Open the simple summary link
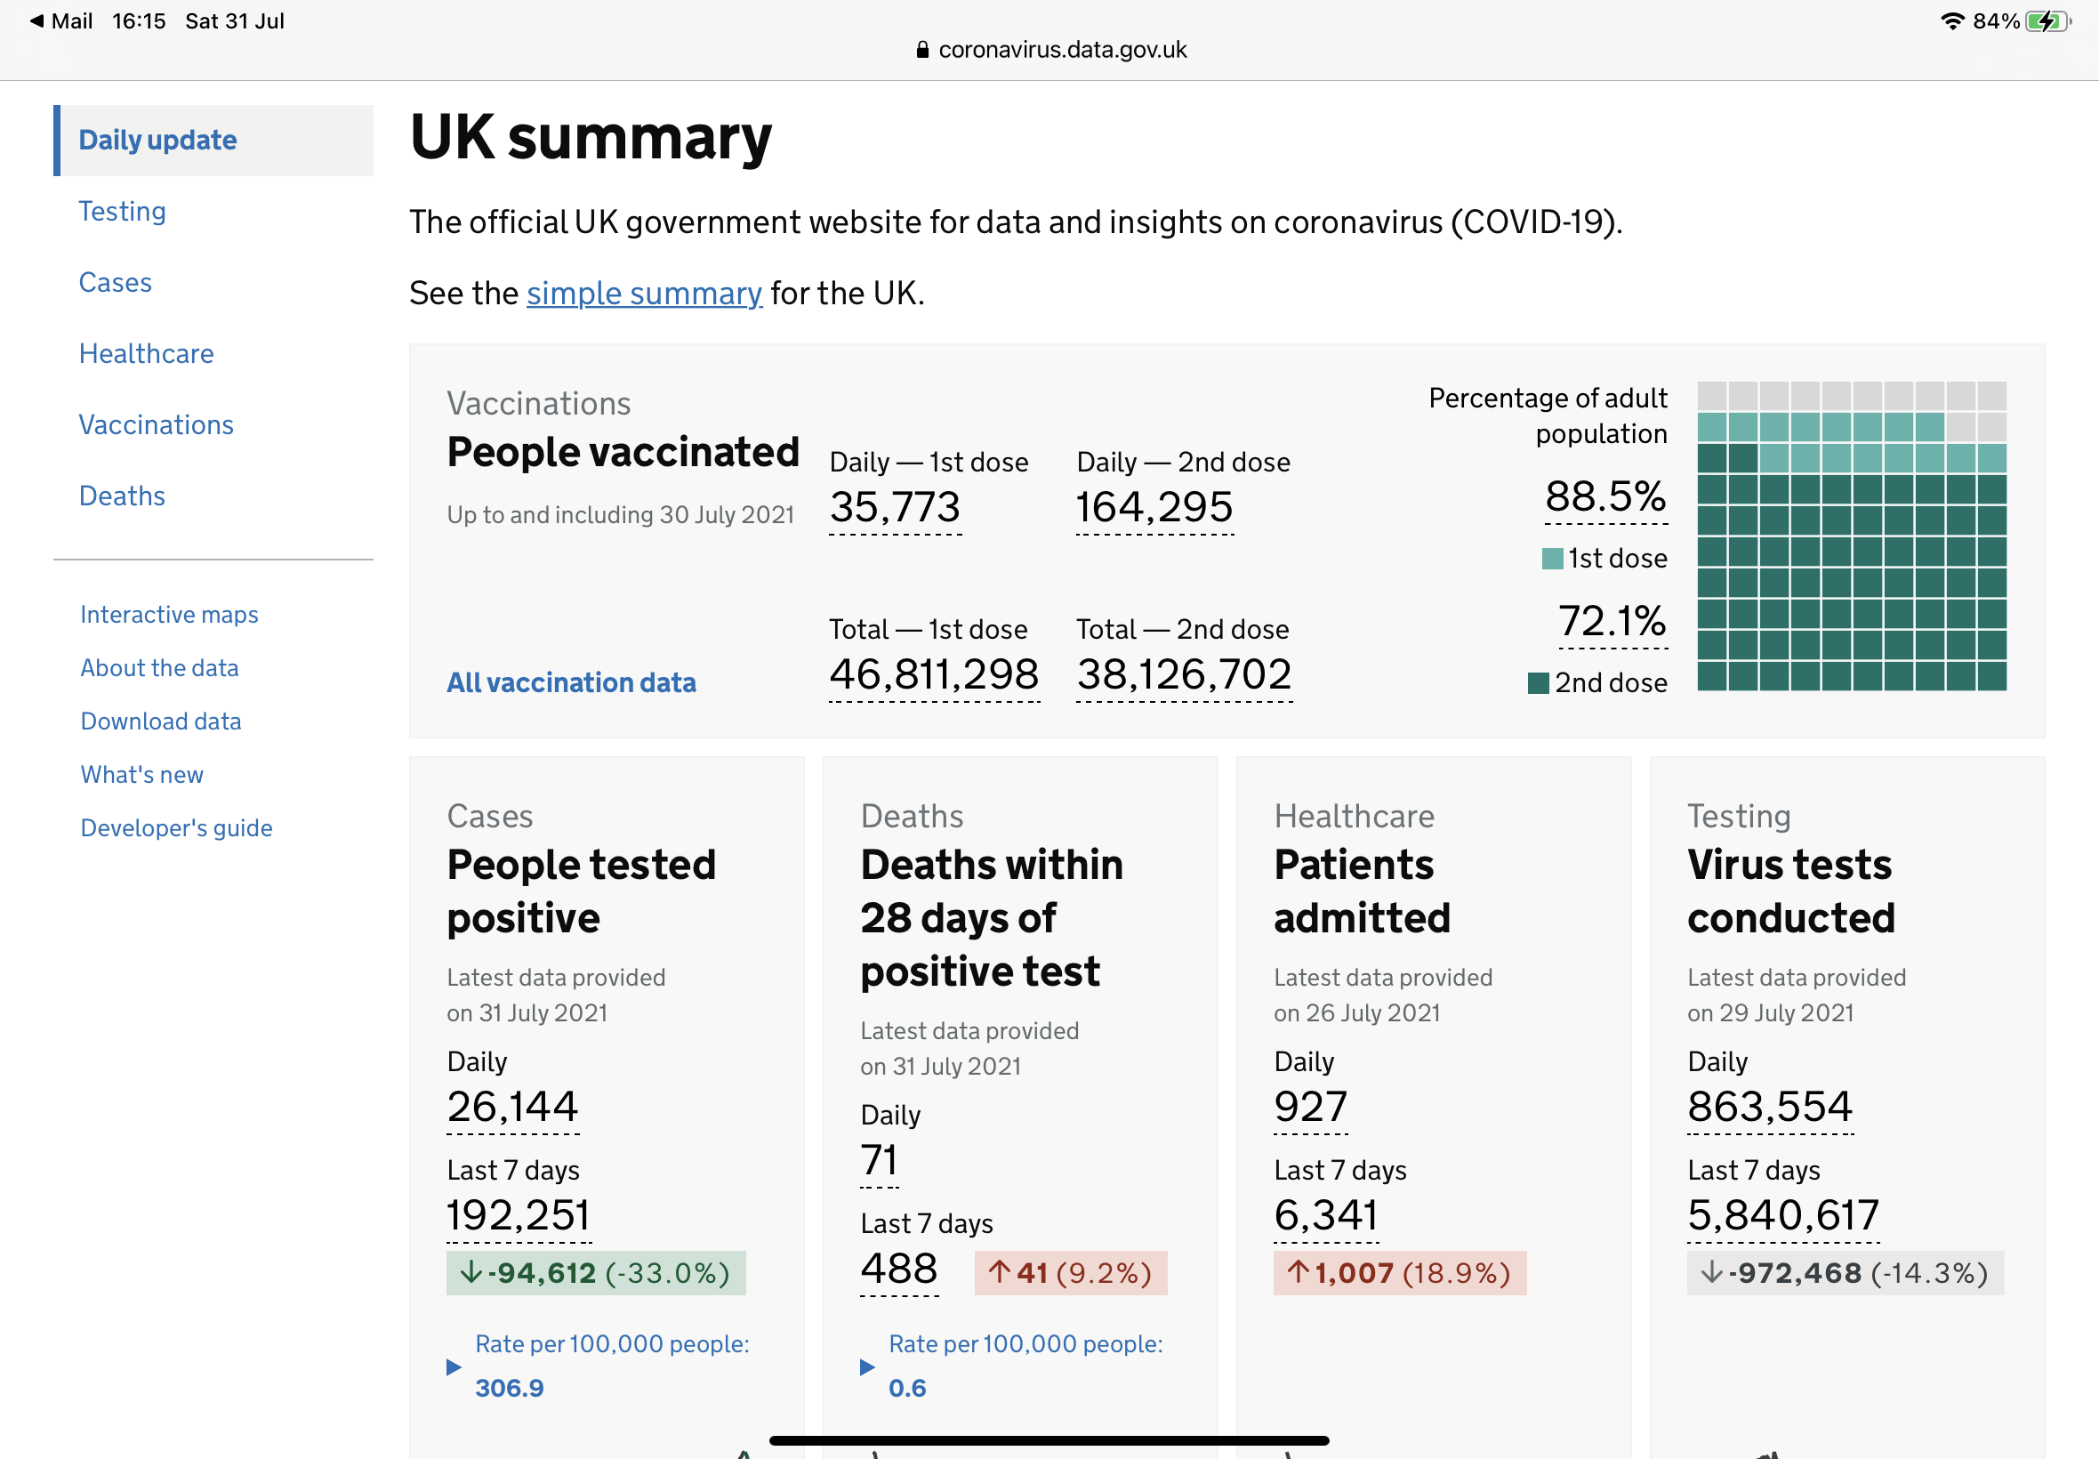Screen dimensions: 2099x1459 point(644,294)
